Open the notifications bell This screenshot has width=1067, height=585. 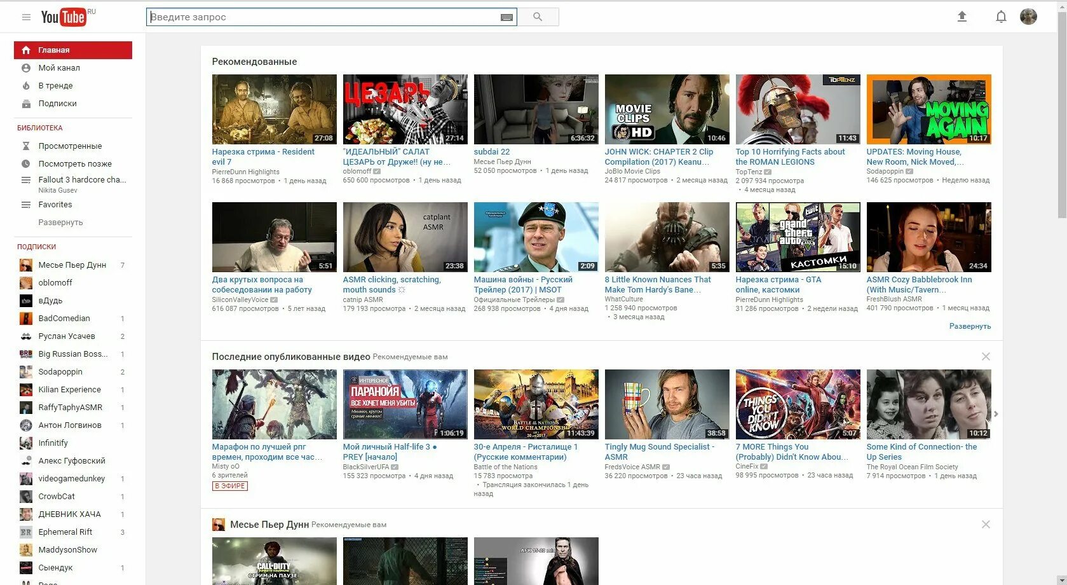1001,17
